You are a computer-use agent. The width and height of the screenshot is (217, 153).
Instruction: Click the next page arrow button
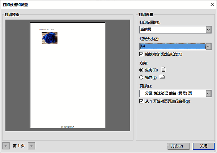click(32, 146)
